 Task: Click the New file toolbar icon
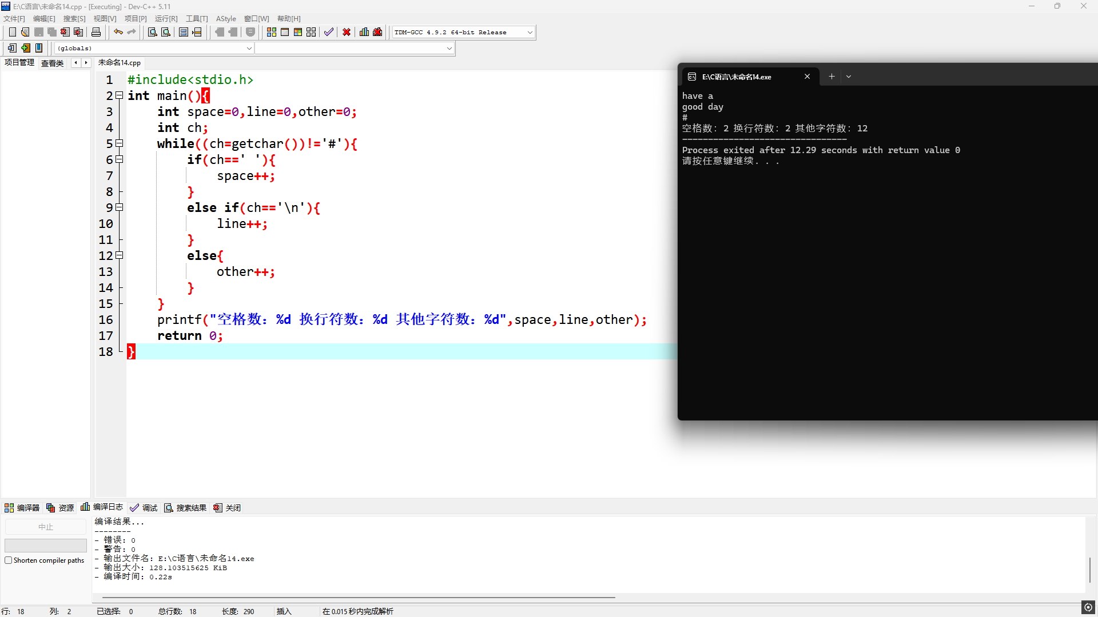(x=12, y=32)
